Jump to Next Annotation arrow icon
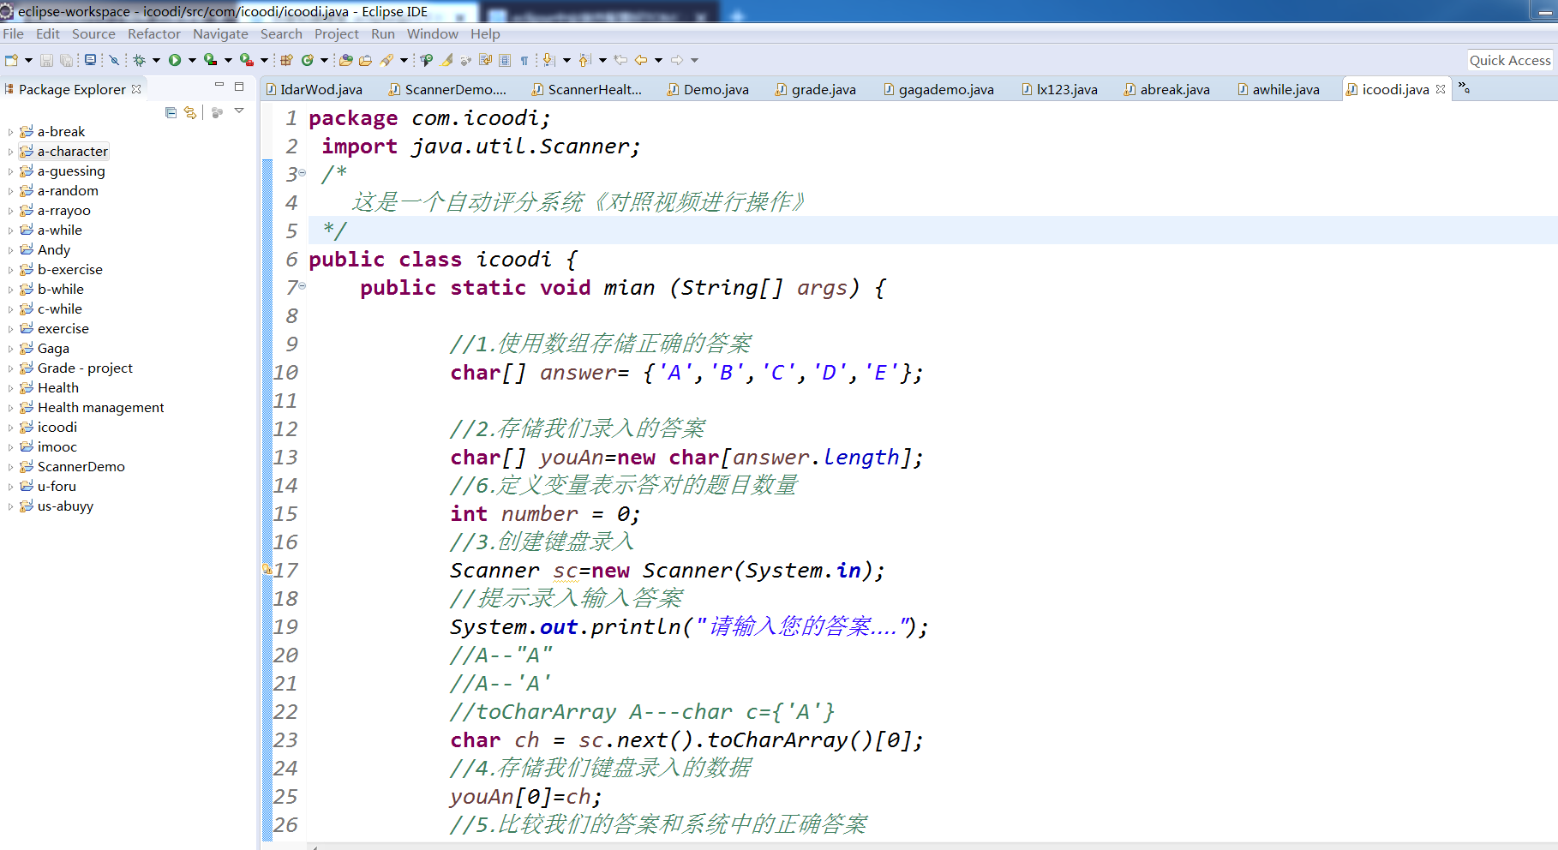1558x850 pixels. click(549, 60)
